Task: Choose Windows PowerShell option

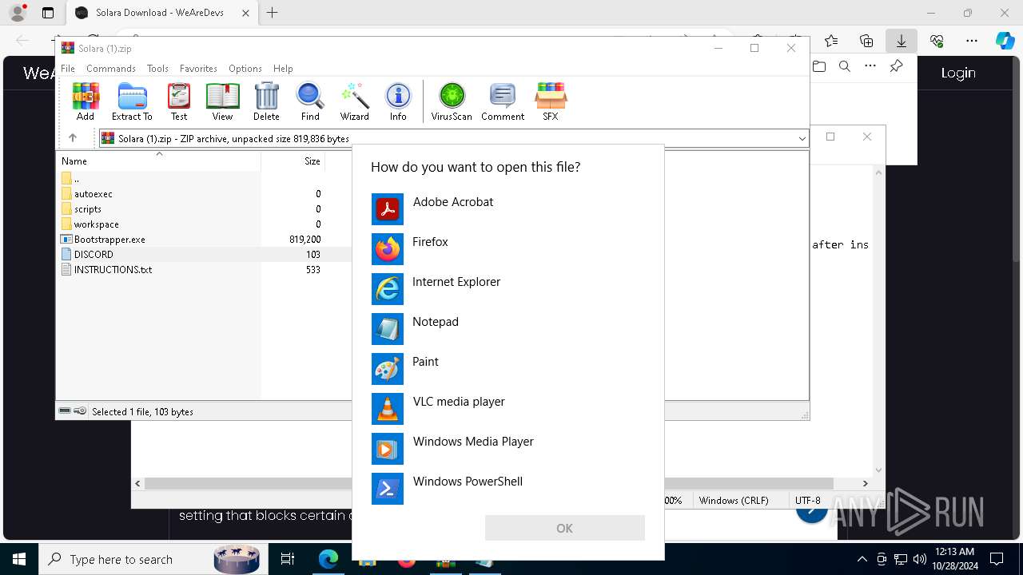Action: (508, 489)
